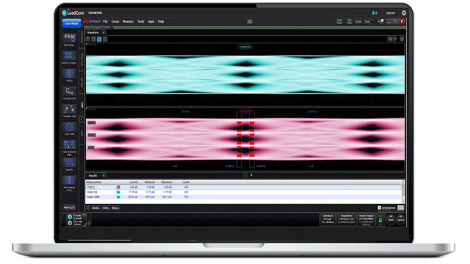Click the Clear display button

367,22
